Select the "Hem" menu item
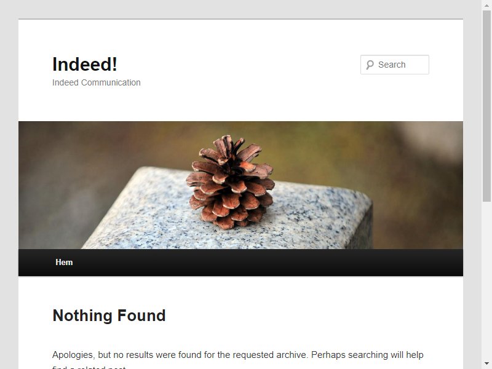 (64, 263)
